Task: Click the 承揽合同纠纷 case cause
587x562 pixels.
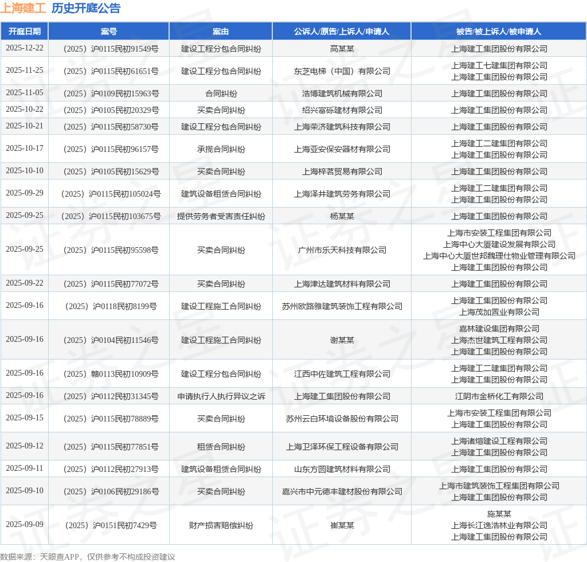Action: (221, 150)
